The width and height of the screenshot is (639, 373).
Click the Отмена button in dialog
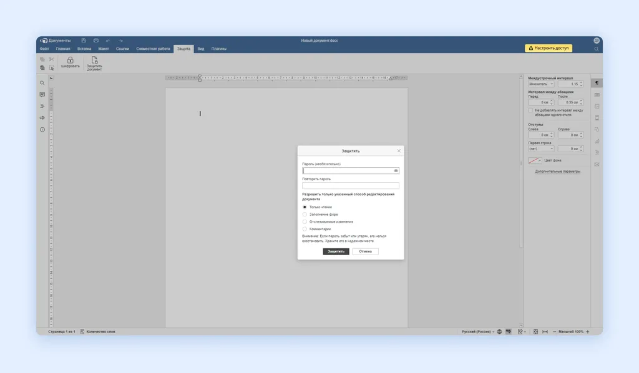tap(365, 251)
